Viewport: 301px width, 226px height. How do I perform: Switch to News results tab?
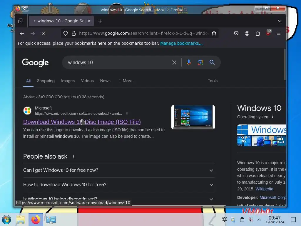click(x=105, y=81)
